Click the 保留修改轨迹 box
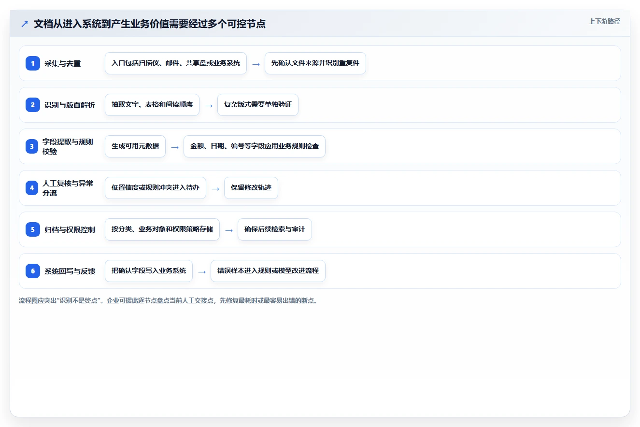640x427 pixels. pyautogui.click(x=251, y=188)
